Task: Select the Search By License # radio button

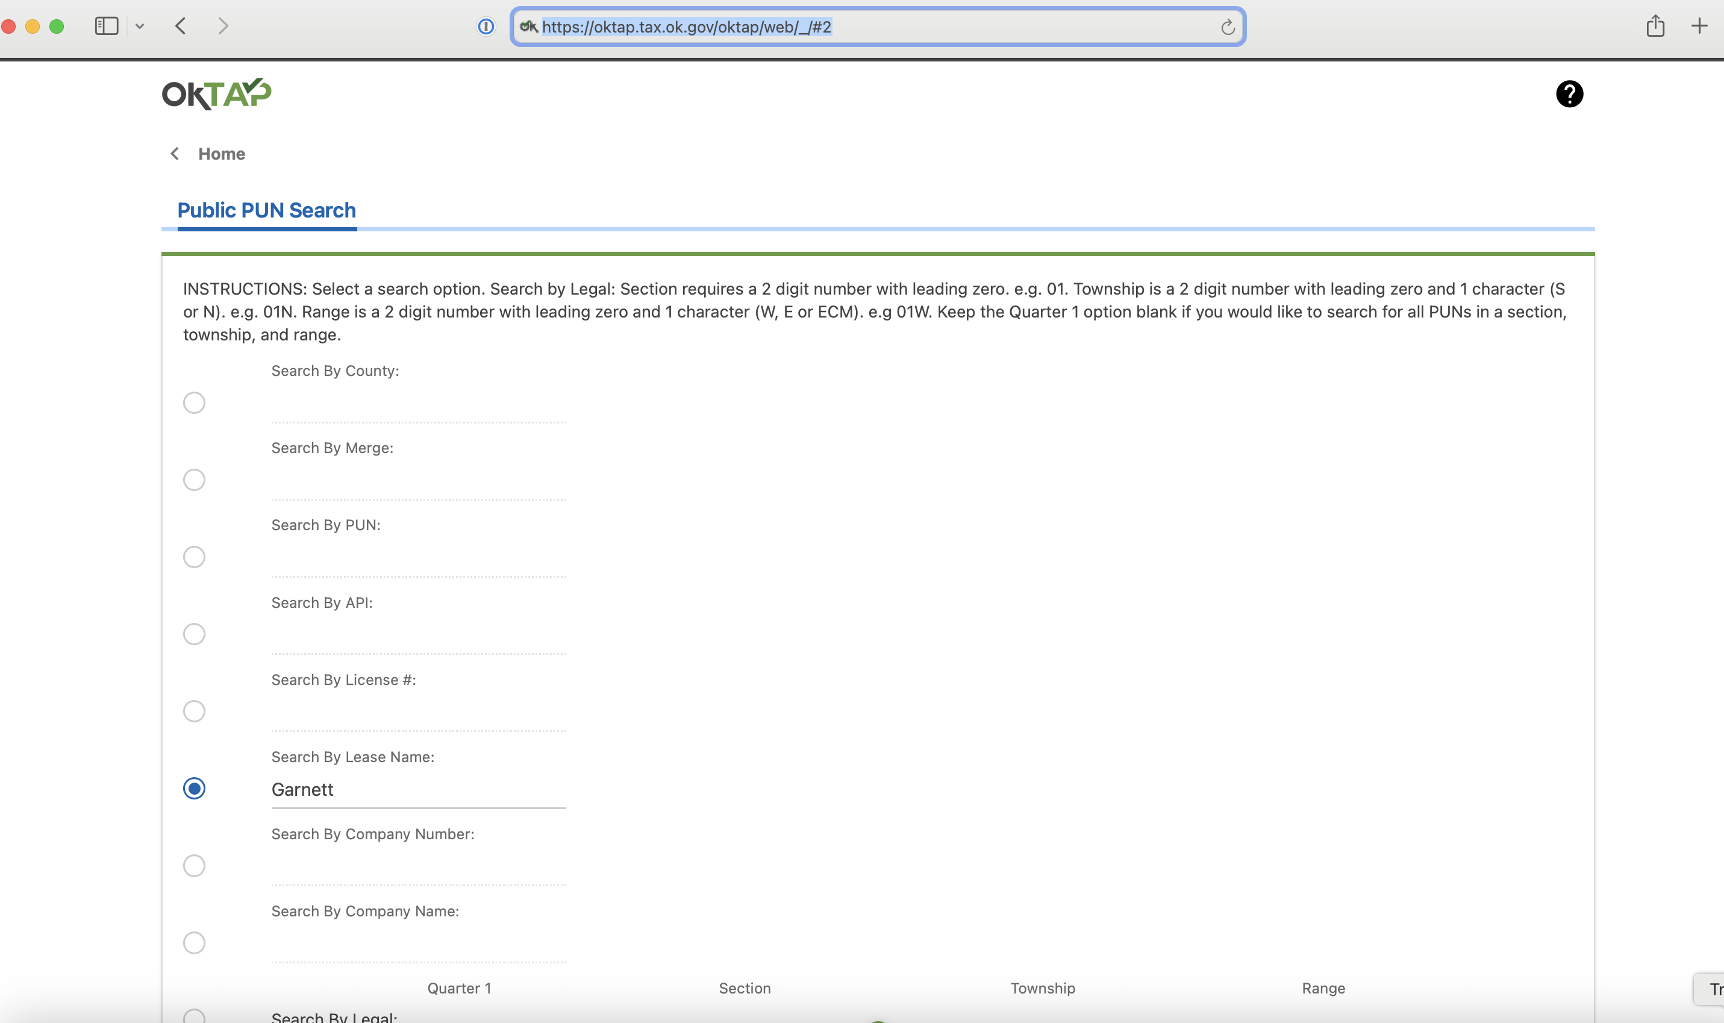Action: 195,712
